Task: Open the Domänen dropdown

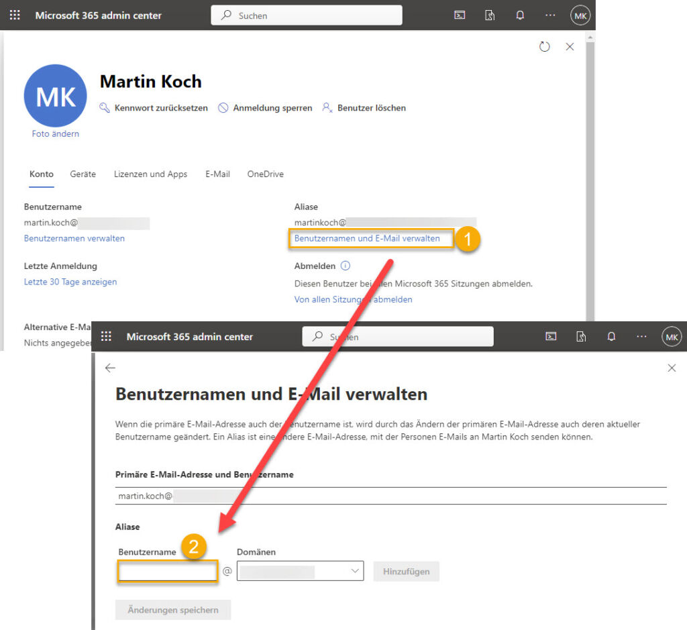Action: pyautogui.click(x=300, y=571)
